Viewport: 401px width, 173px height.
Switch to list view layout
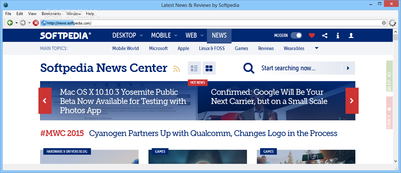tap(194, 68)
